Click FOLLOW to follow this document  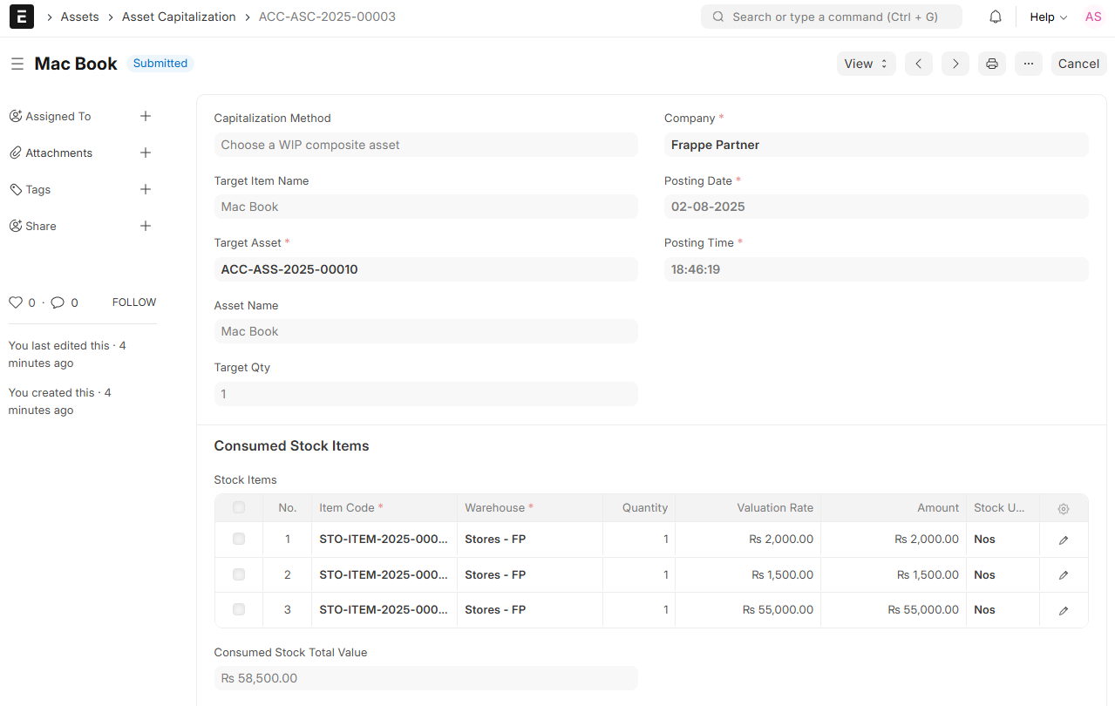[x=134, y=302]
